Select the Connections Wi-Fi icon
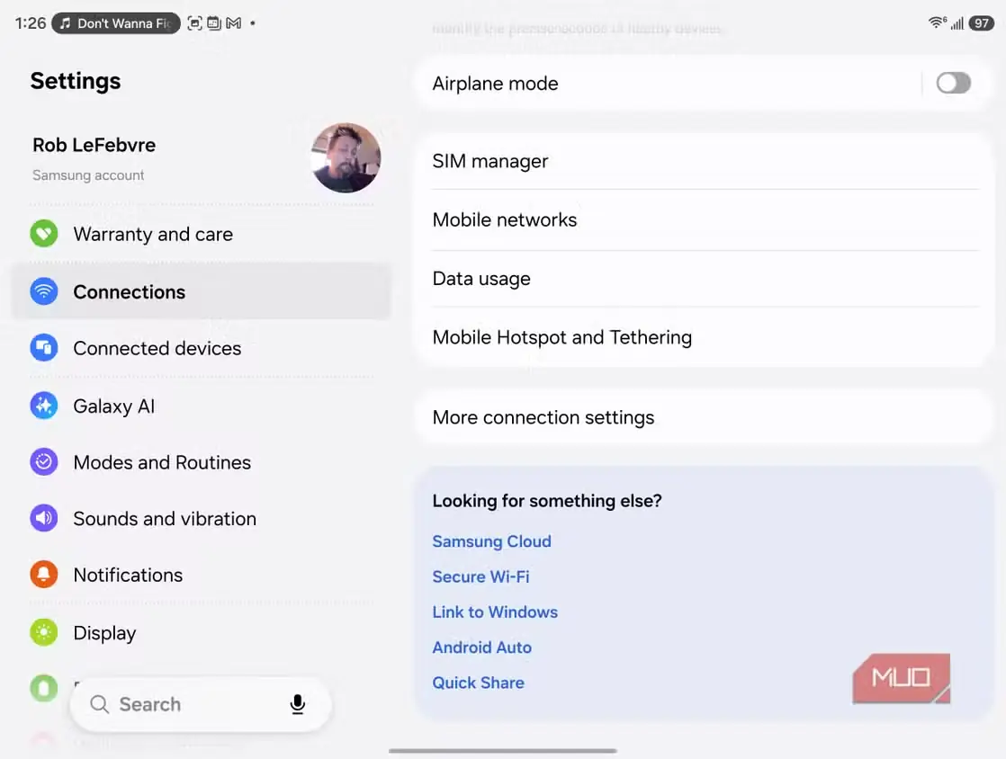Image resolution: width=1006 pixels, height=759 pixels. coord(43,291)
